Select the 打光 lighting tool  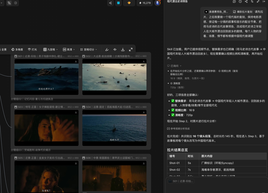(32, 50)
